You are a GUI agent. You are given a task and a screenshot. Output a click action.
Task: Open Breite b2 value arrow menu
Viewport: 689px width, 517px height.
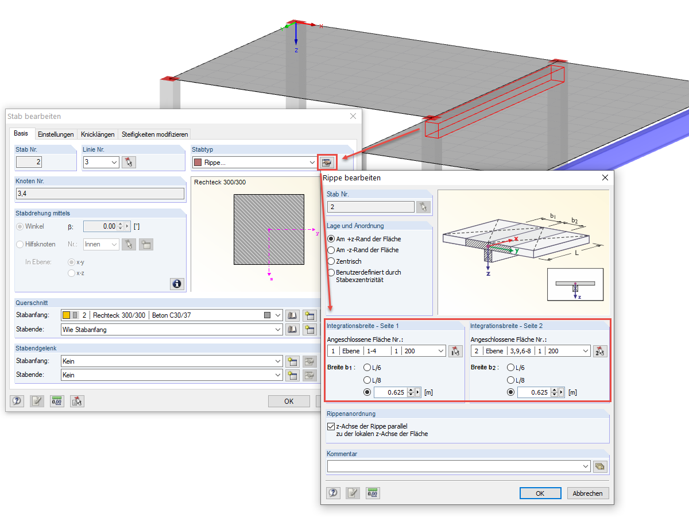[x=561, y=392]
